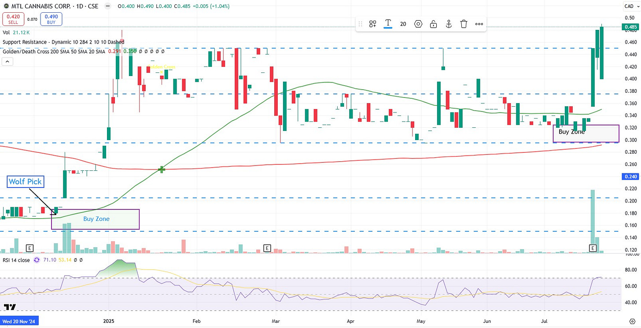
Task: Select the Vol 21.12 K indicator legend
Action: pyautogui.click(x=16, y=32)
